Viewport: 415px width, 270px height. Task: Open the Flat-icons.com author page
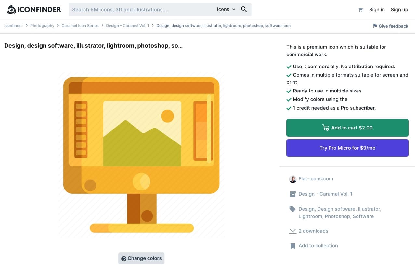pos(316,179)
